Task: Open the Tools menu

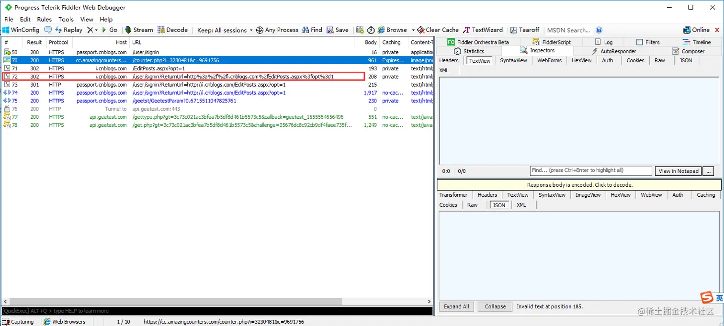Action: 66,19
